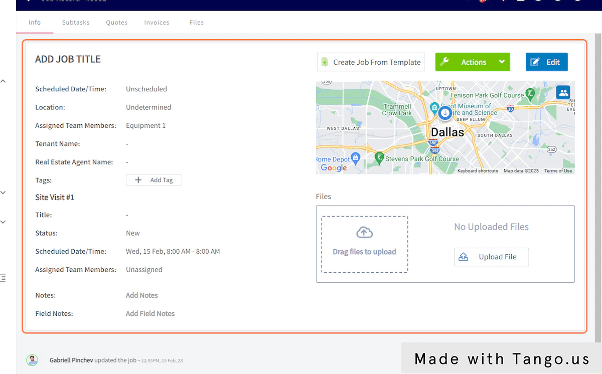Click the Upload File button
This screenshot has width=602, height=374.
[491, 257]
